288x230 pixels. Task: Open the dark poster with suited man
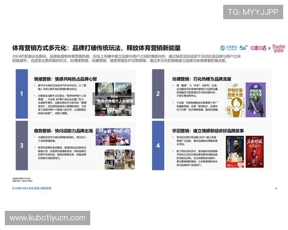point(235,152)
